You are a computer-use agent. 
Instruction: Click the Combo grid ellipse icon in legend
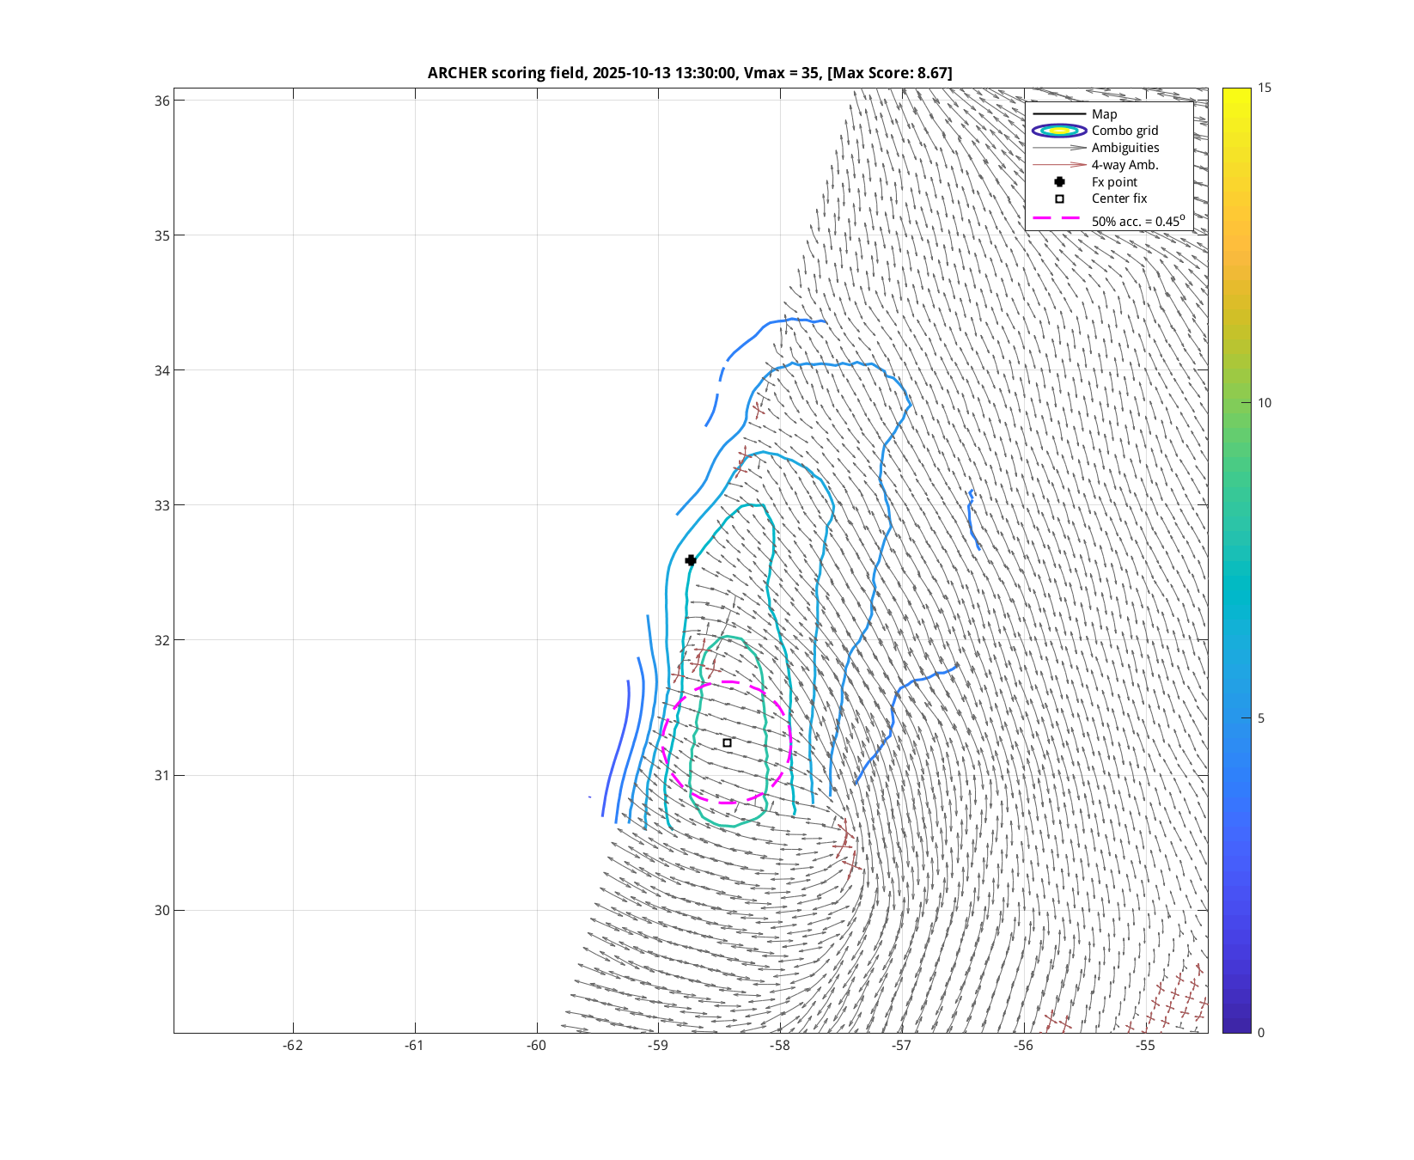1059,131
